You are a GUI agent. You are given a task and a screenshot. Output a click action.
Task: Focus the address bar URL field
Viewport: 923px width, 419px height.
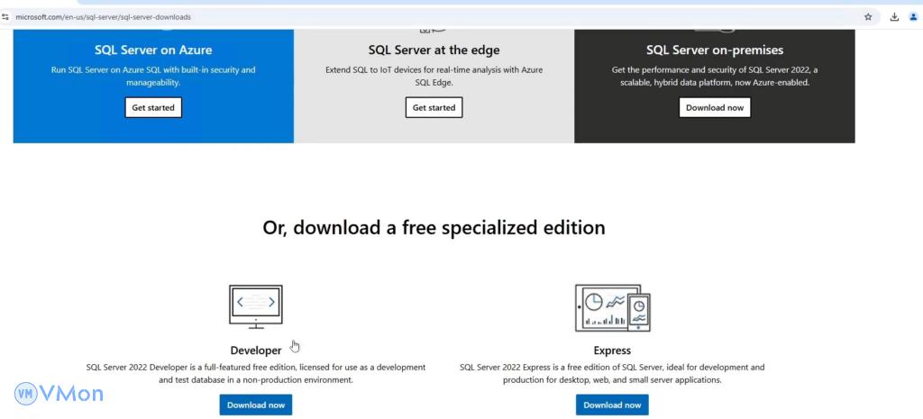click(361, 16)
